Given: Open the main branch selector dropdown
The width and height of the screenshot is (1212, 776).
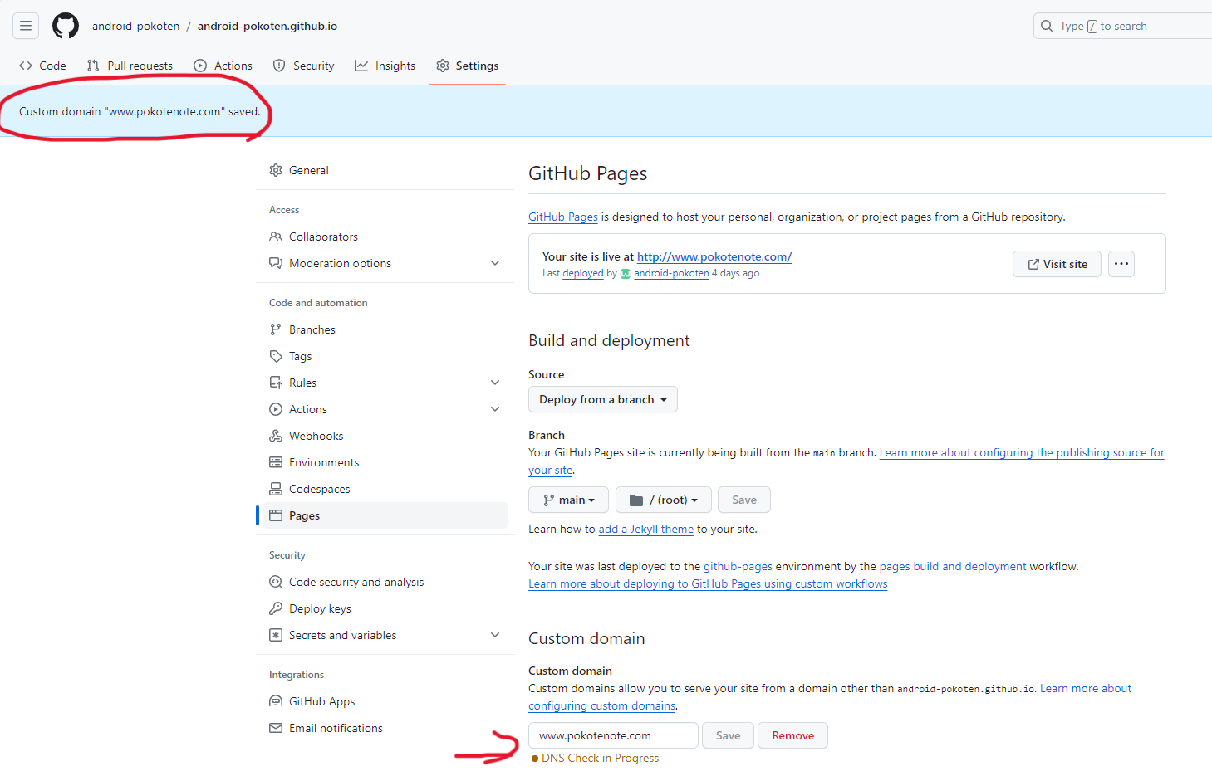Looking at the screenshot, I should pyautogui.click(x=568, y=500).
